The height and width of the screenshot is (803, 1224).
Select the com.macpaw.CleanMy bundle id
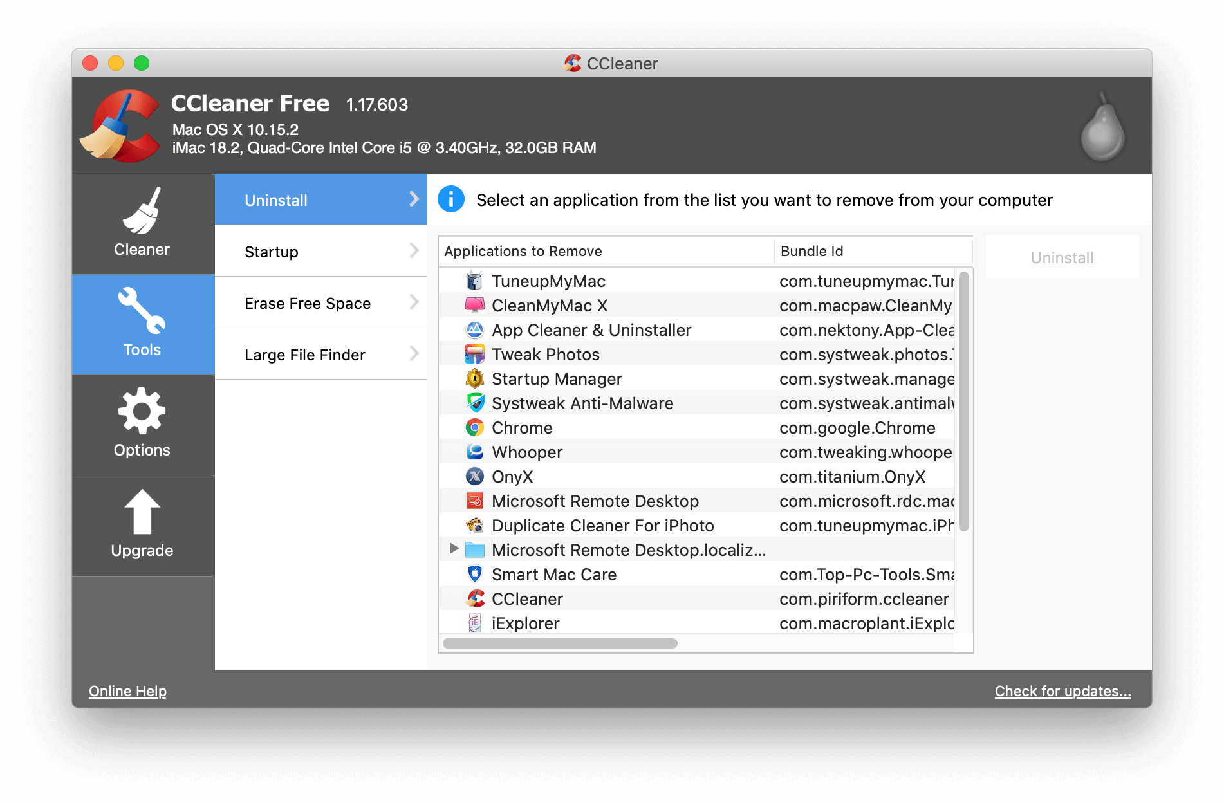[866, 305]
